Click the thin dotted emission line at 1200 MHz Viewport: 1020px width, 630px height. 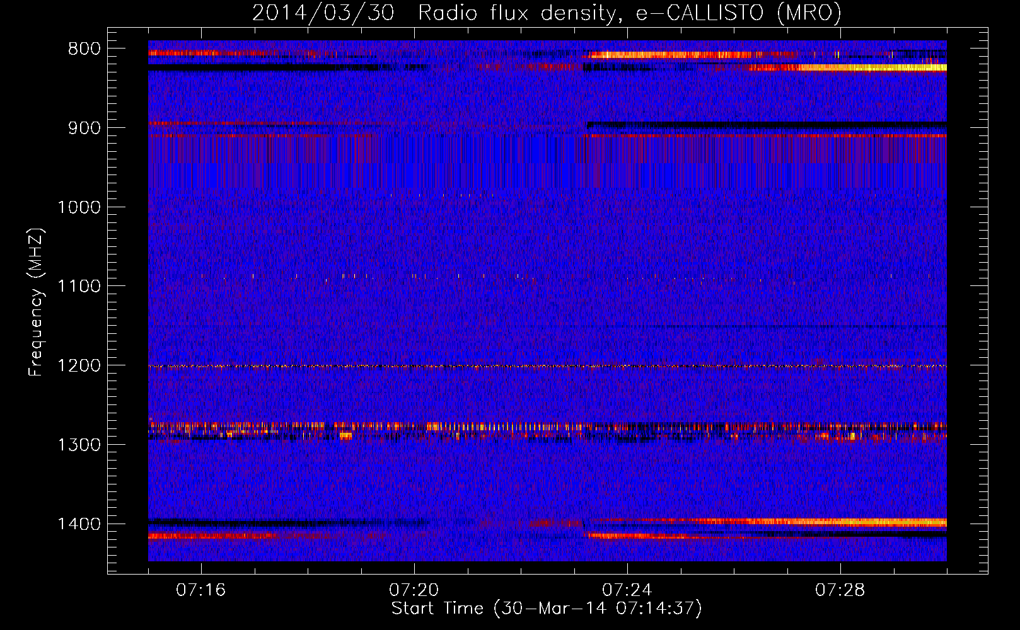[547, 366]
